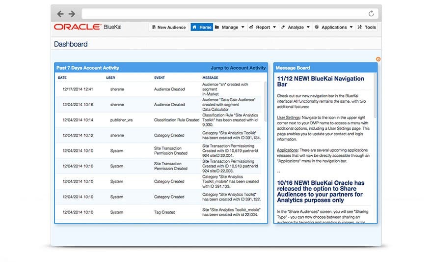The image size is (432, 262).
Task: Click the Oracle BlueKai logo
Action: tap(87, 27)
